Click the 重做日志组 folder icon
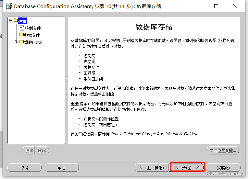The height and width of the screenshot is (179, 248). click(22, 42)
